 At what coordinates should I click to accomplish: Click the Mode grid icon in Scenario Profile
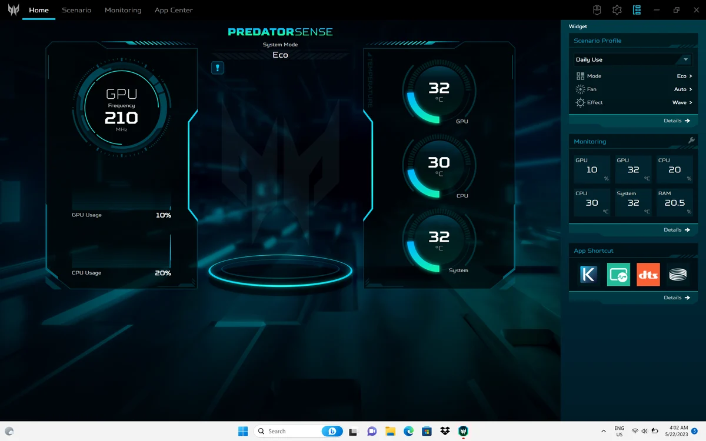[581, 76]
